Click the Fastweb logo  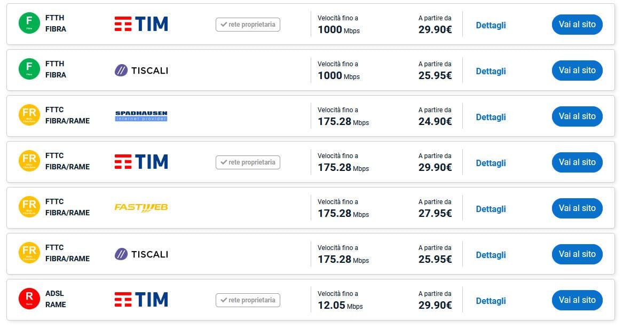(141, 207)
